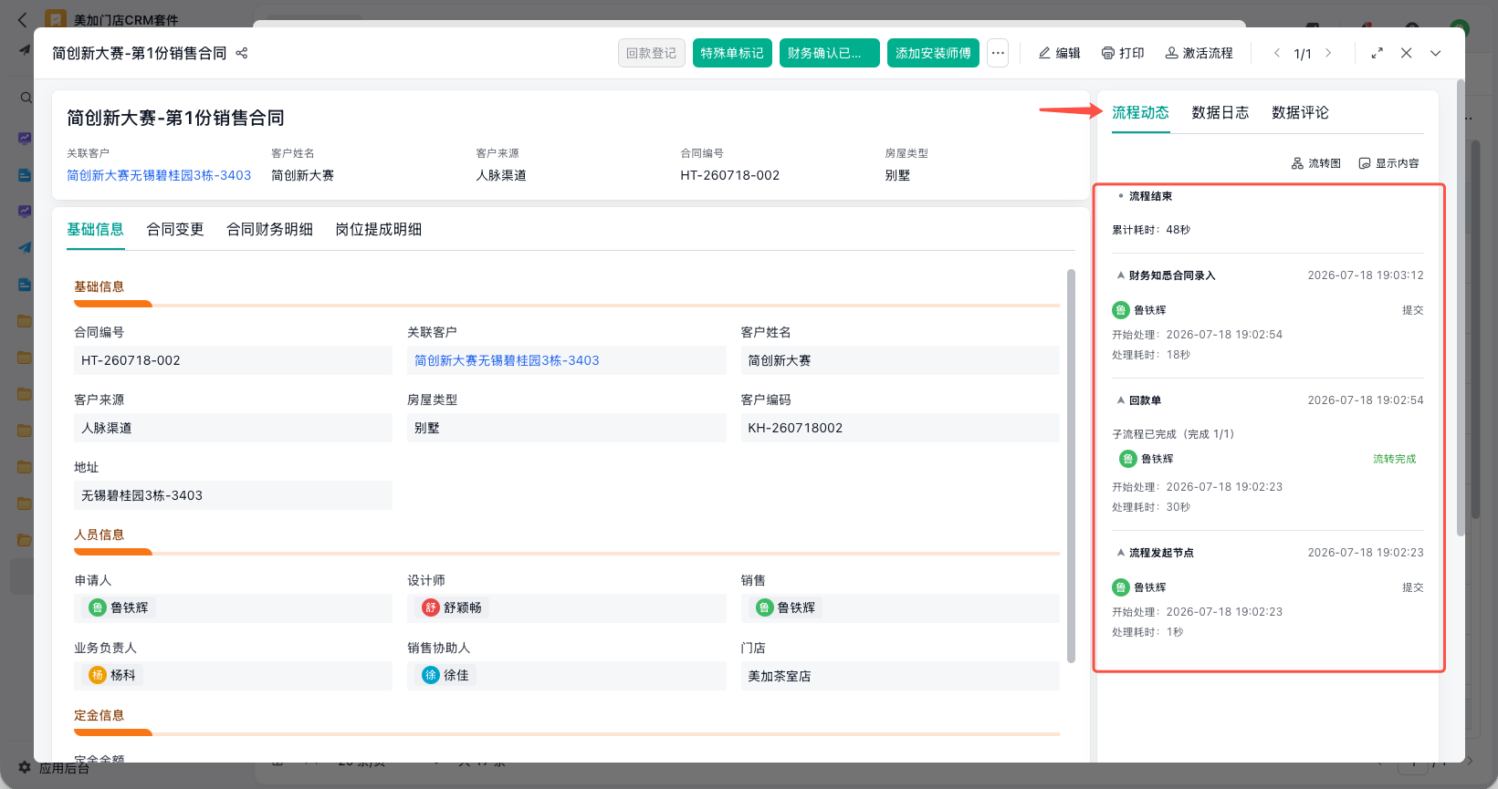The height and width of the screenshot is (789, 1498).
Task: Open the 流转图 flow chart view
Action: point(1316,163)
